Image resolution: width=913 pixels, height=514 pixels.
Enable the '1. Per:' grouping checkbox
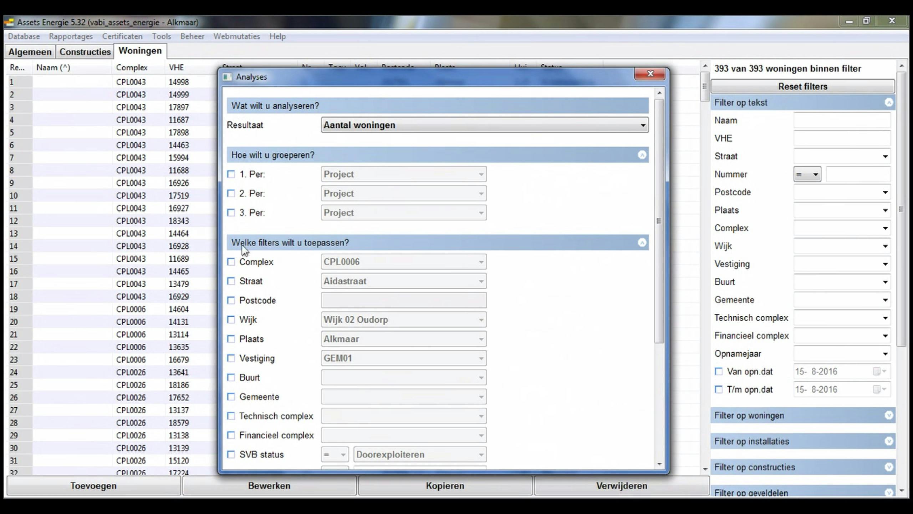pos(231,174)
